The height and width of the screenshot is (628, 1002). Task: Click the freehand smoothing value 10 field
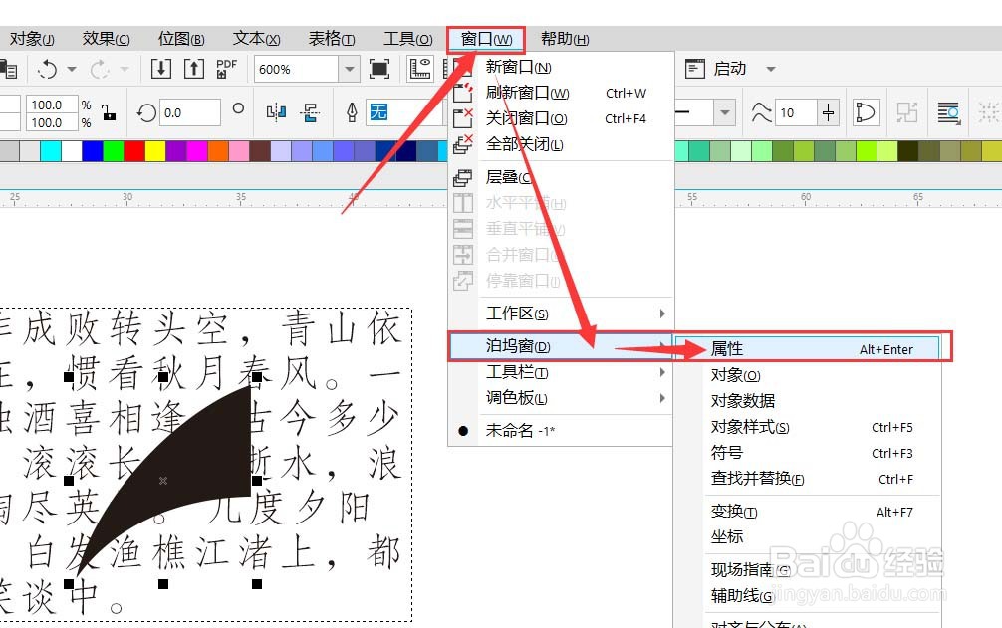click(x=795, y=113)
